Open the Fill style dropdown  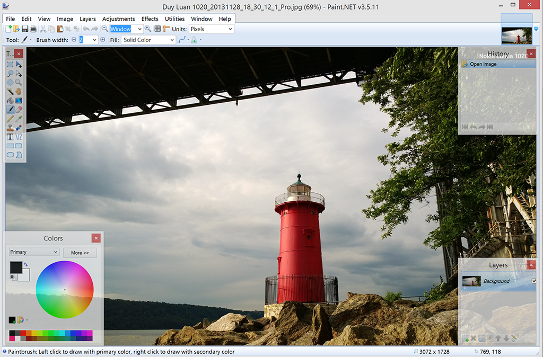148,40
